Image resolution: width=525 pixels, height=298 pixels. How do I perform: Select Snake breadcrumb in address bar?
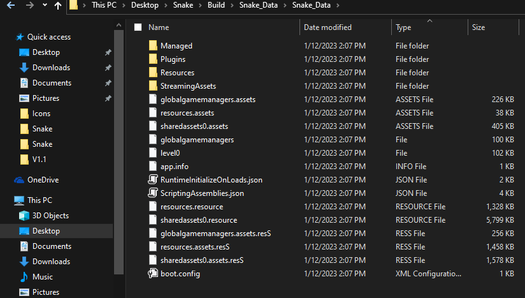(183, 5)
